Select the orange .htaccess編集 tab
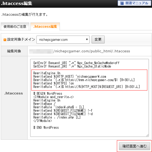The image size is (152, 152). 45,26
